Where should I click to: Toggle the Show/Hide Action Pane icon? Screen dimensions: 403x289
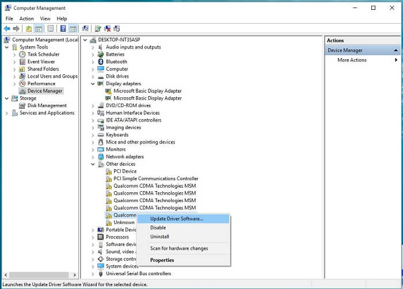pos(73,29)
